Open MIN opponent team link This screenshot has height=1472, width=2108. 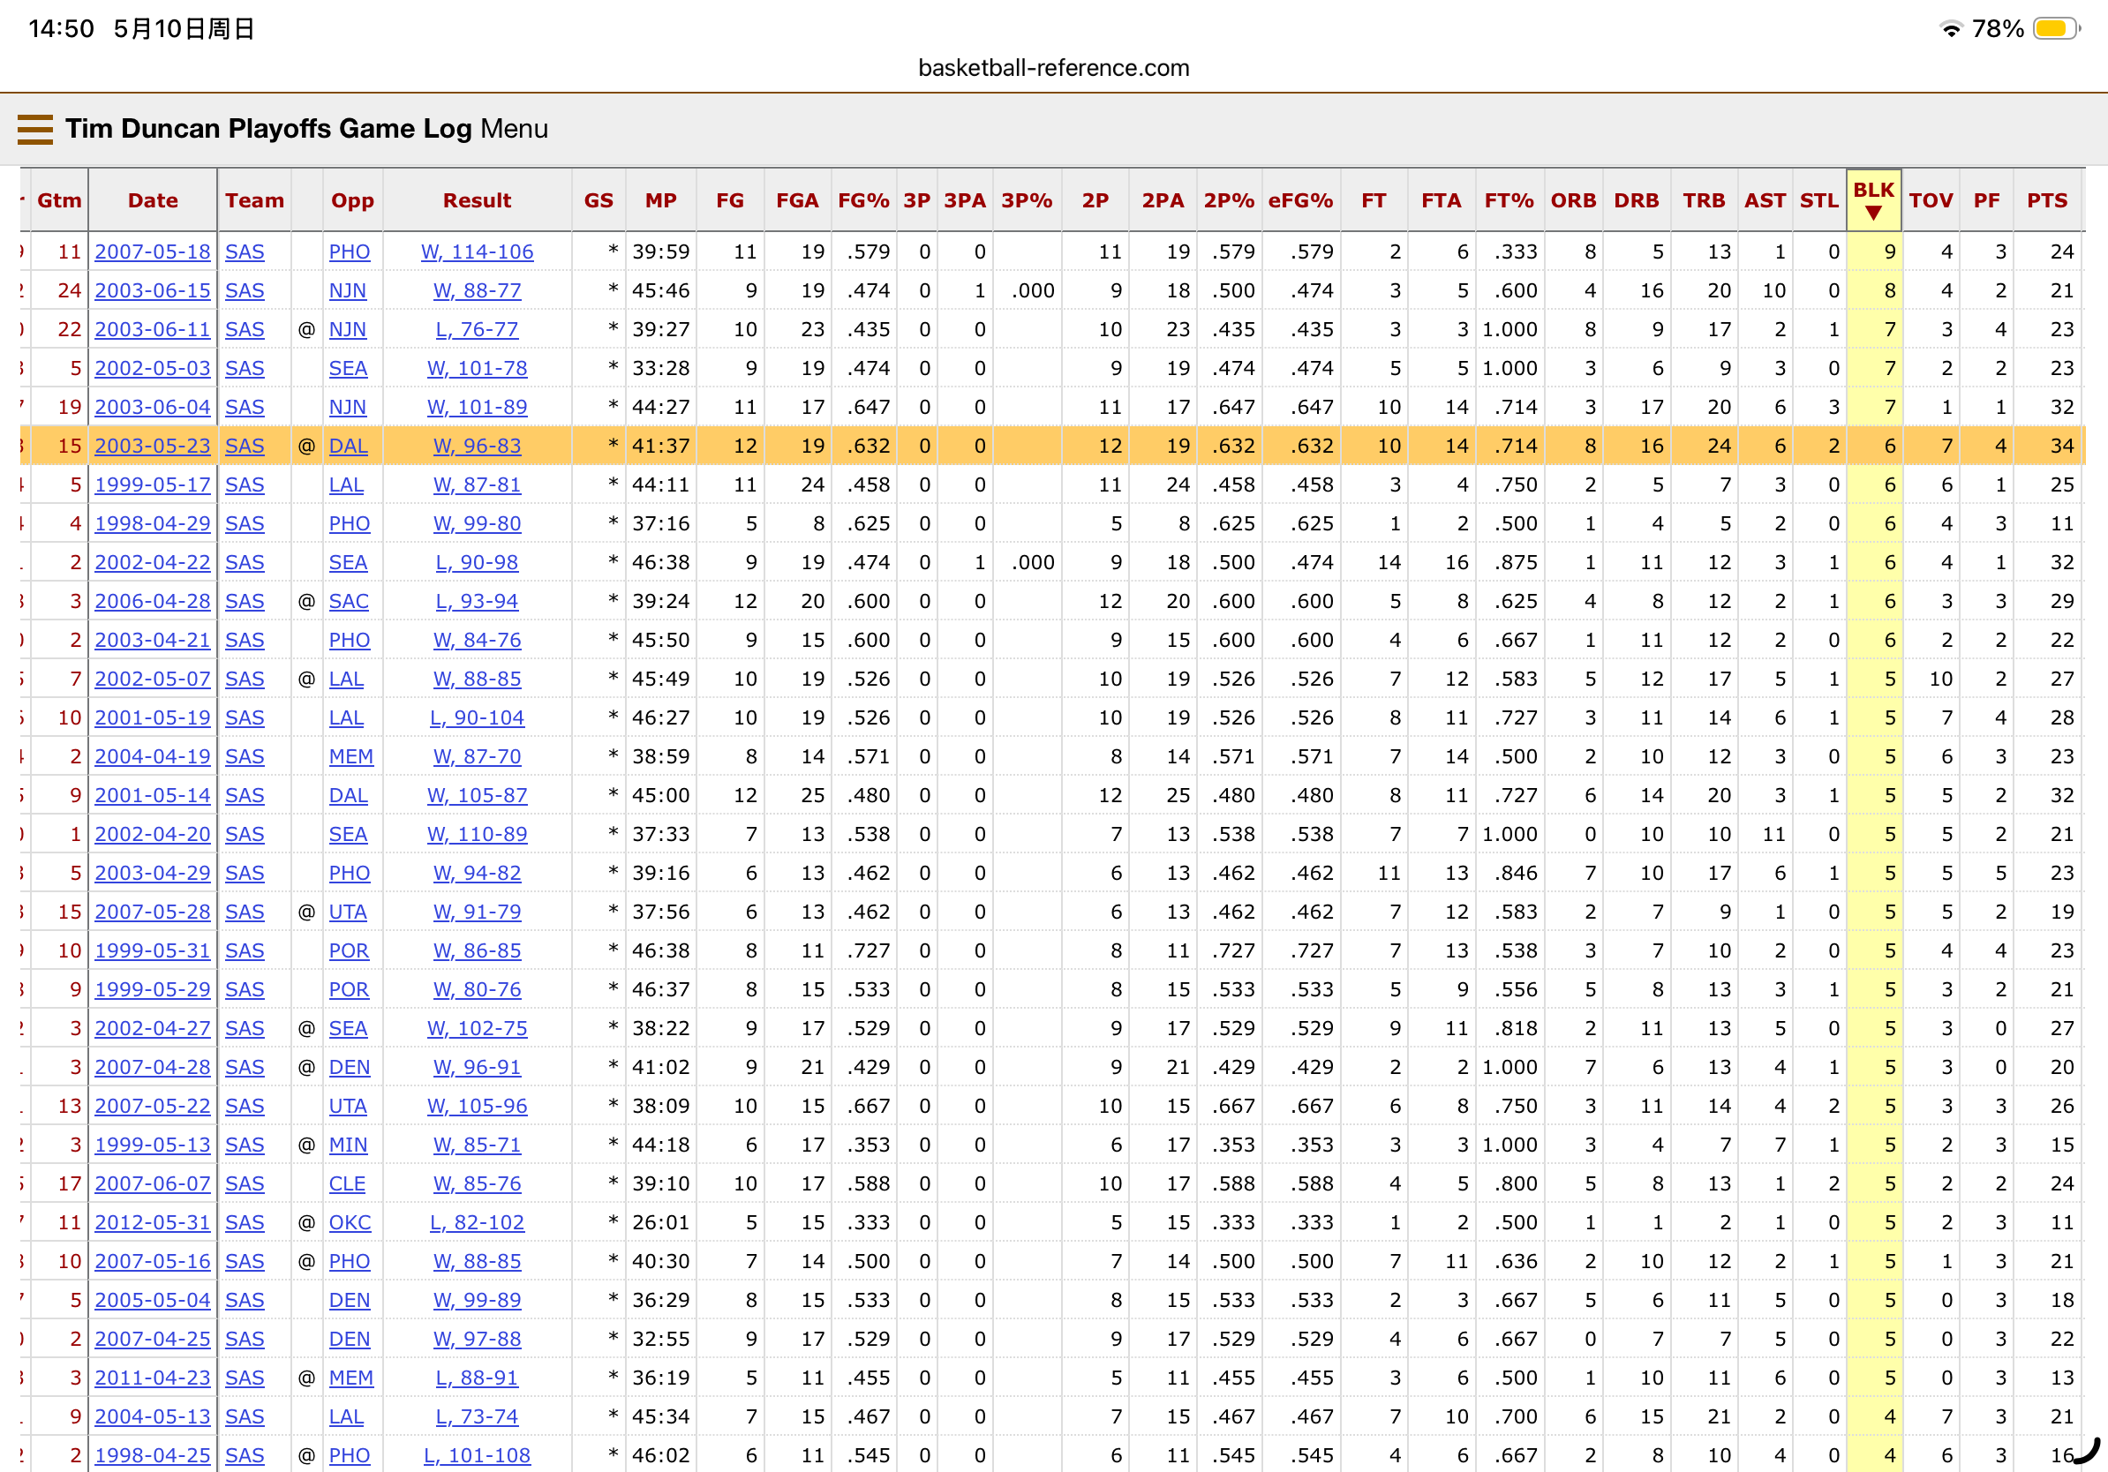(348, 1145)
